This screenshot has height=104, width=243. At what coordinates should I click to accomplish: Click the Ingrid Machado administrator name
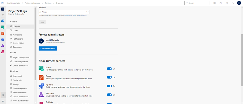point(52,40)
